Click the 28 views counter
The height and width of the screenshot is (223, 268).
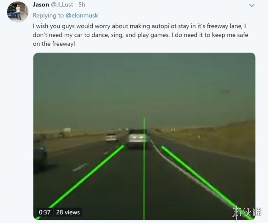coord(68,212)
